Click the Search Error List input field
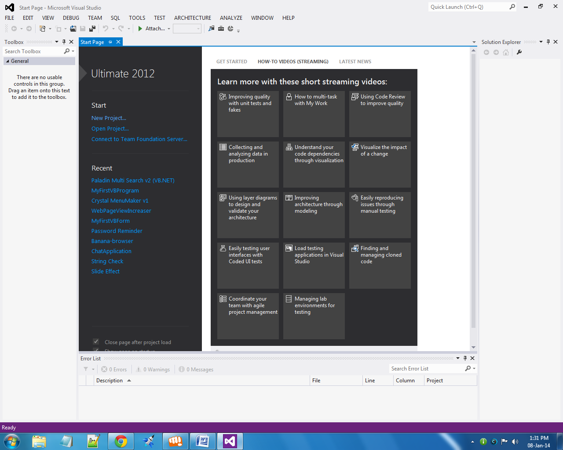Screen dimensions: 563x450 point(427,369)
